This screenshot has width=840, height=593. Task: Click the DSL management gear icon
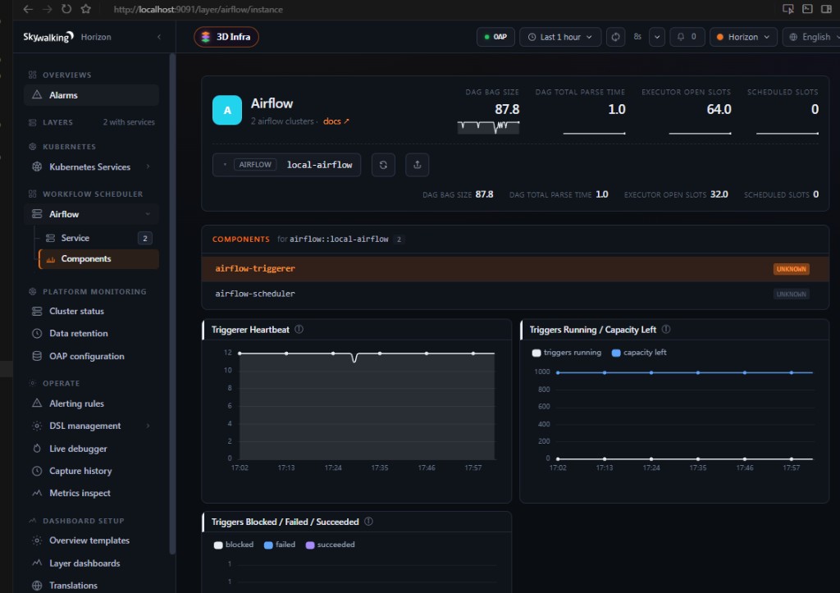37,426
